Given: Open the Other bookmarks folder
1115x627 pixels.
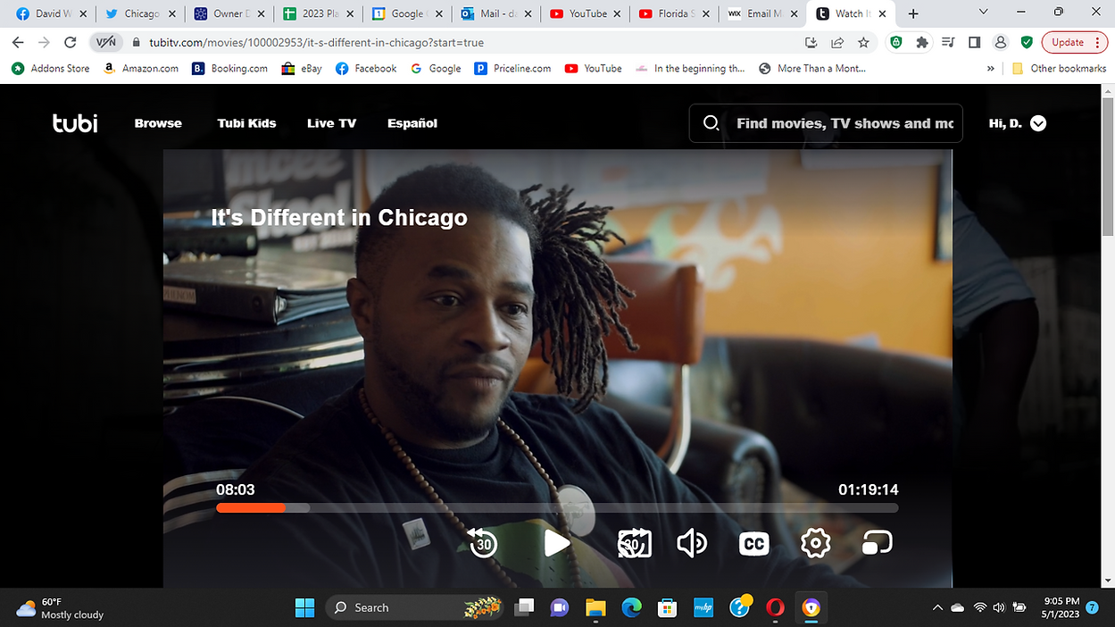Looking at the screenshot, I should click(x=1059, y=68).
